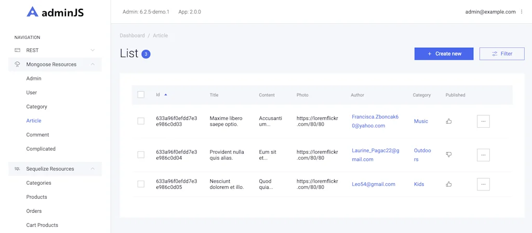532x233 pixels.
Task: Open author Francisca.Zboncak60@yahoo.com link
Action: 375,121
